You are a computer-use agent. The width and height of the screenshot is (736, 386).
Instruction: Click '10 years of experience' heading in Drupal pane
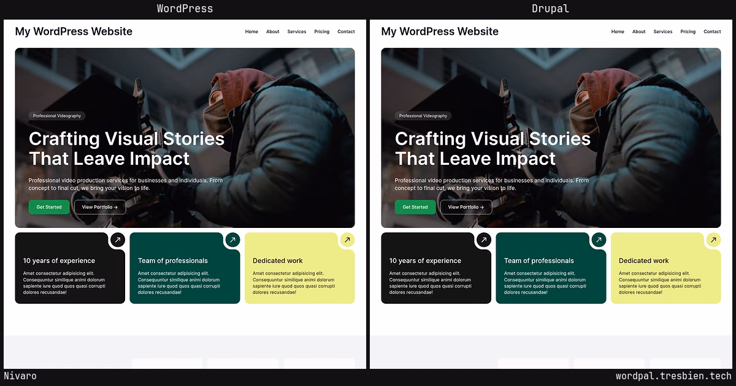coord(425,260)
